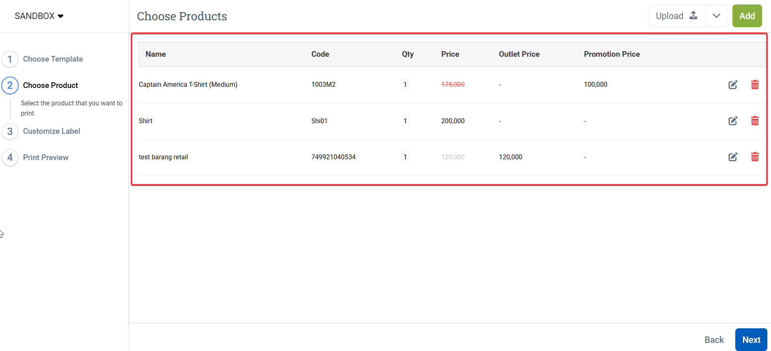The image size is (771, 351).
Task: Click the Back link
Action: (714, 340)
